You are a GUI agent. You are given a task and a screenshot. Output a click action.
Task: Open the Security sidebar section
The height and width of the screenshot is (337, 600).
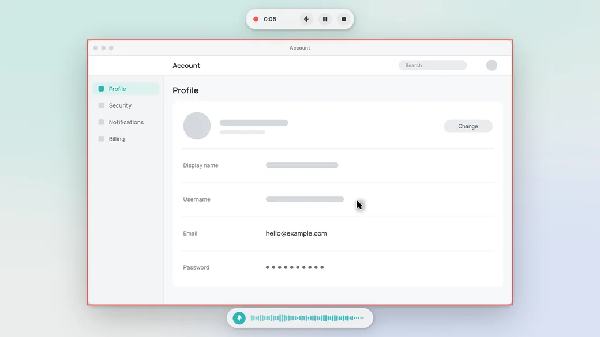coord(126,105)
